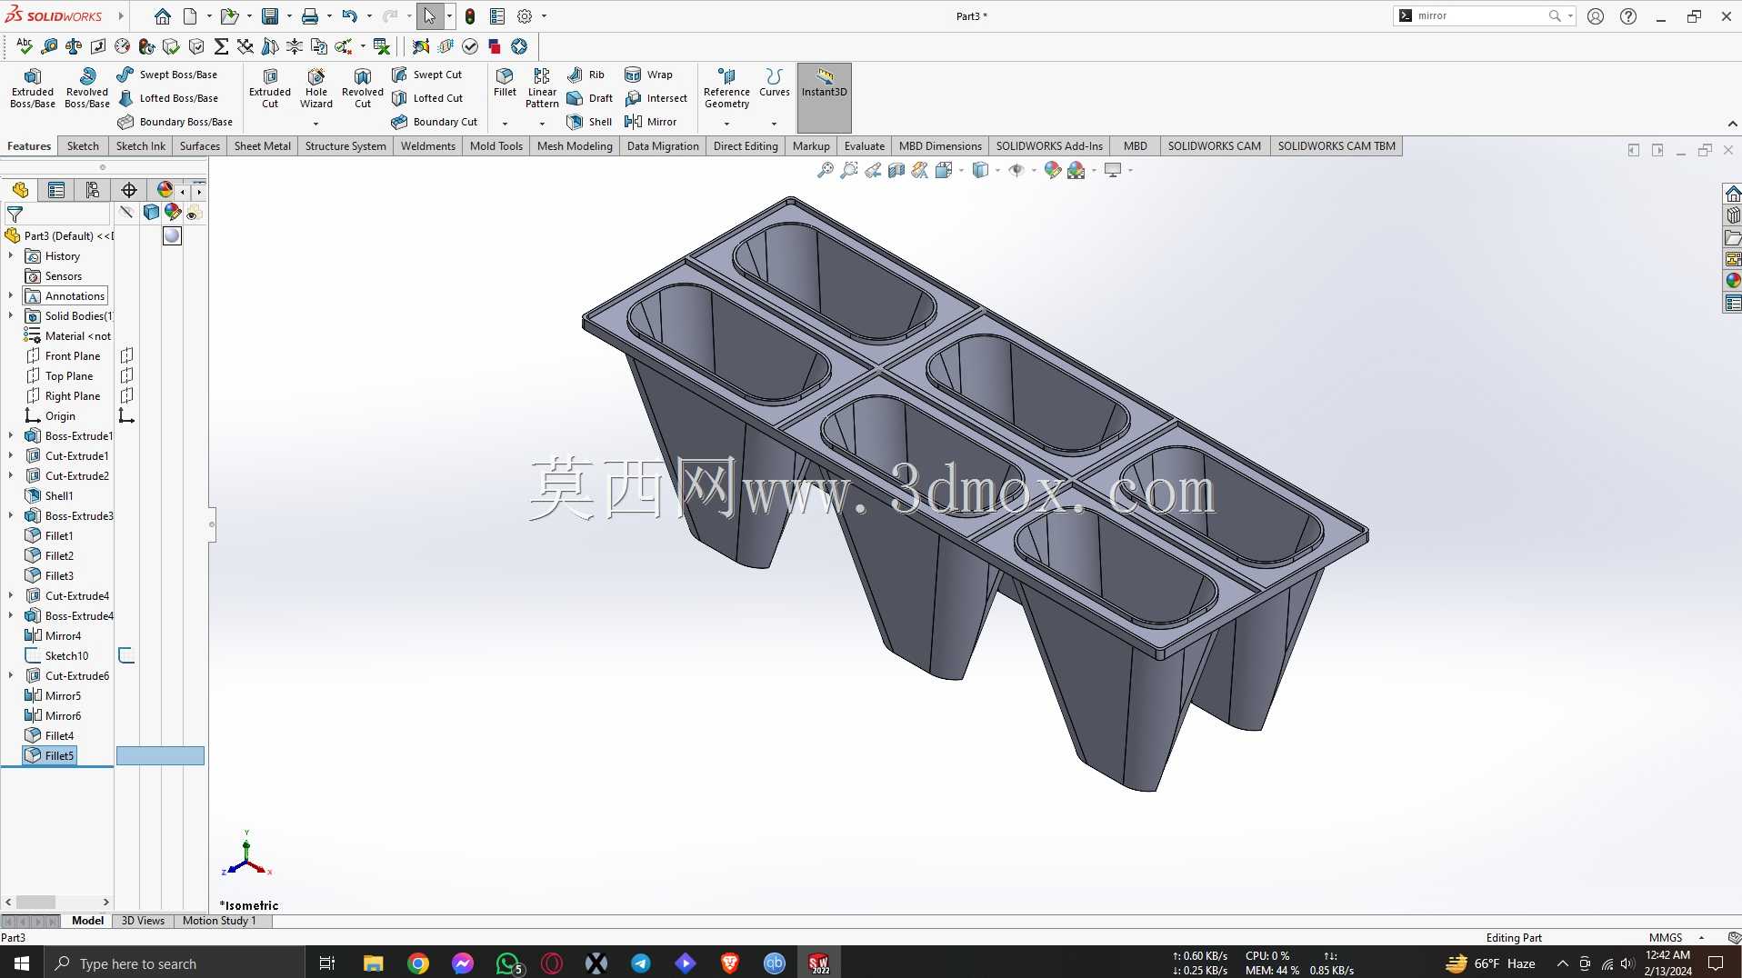Select the Extruded Boss/Base tool
Viewport: 1742px width, 978px height.
click(33, 88)
